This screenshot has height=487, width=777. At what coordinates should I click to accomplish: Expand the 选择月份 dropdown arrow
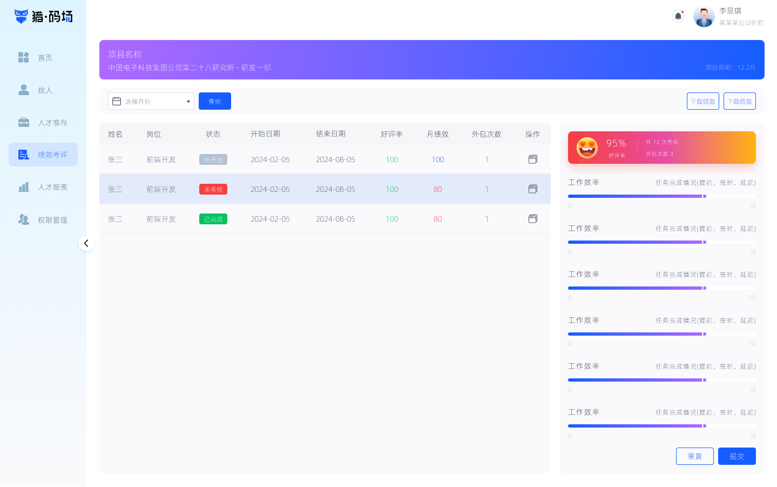tap(188, 102)
